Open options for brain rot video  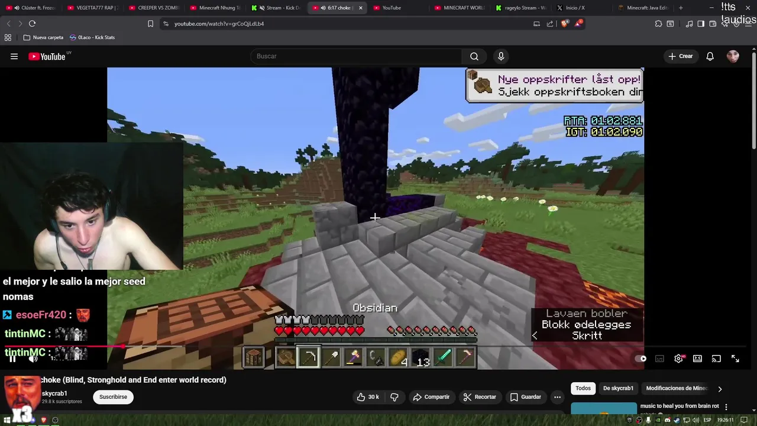tap(726, 407)
